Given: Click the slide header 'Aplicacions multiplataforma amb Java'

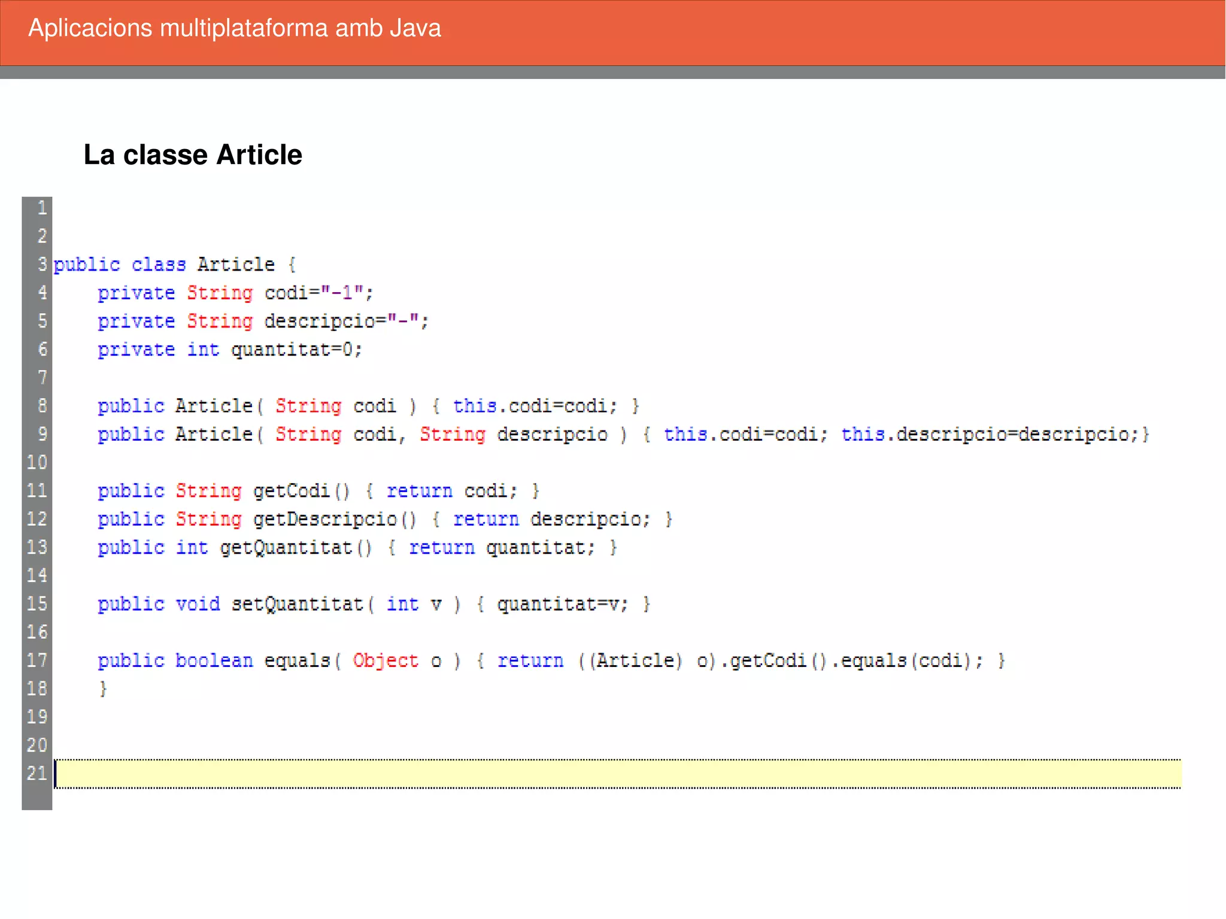Looking at the screenshot, I should point(235,28).
